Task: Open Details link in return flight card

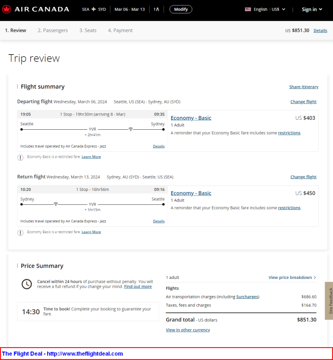Action: (159, 221)
